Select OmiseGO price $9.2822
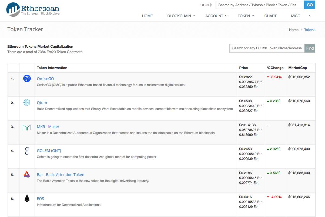The width and height of the screenshot is (325, 217). pos(245,77)
